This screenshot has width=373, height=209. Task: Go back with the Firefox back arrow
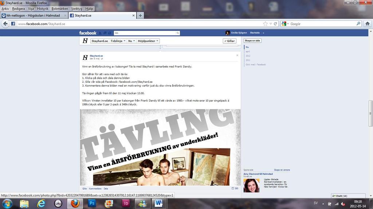point(5,24)
